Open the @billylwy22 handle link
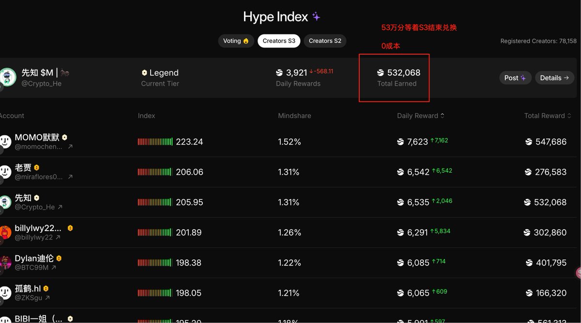Image resolution: width=581 pixels, height=323 pixels. tap(34, 237)
